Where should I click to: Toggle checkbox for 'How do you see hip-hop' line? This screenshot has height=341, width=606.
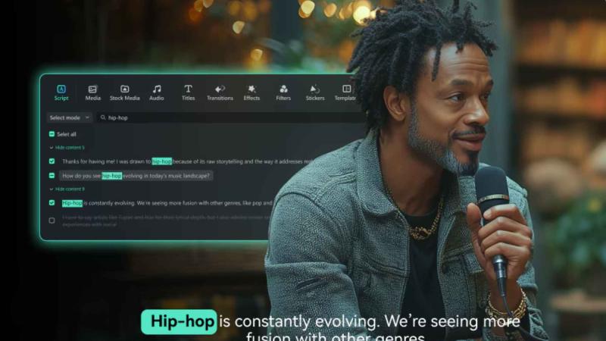(x=52, y=176)
